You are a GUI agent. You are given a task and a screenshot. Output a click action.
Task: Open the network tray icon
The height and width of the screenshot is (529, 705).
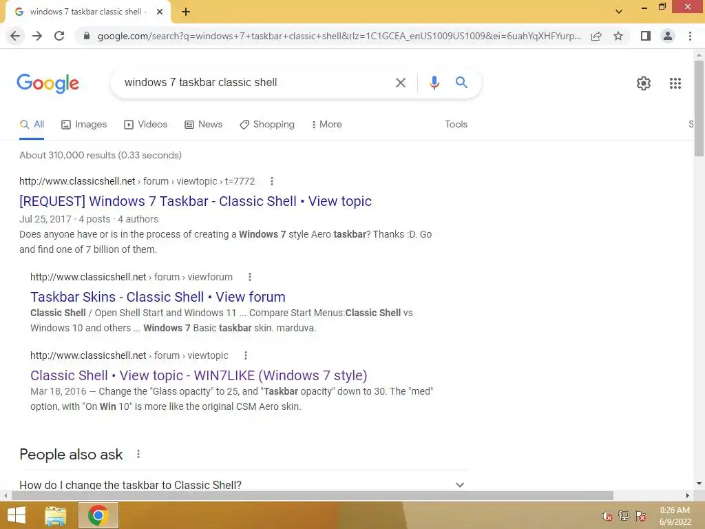[x=624, y=516]
